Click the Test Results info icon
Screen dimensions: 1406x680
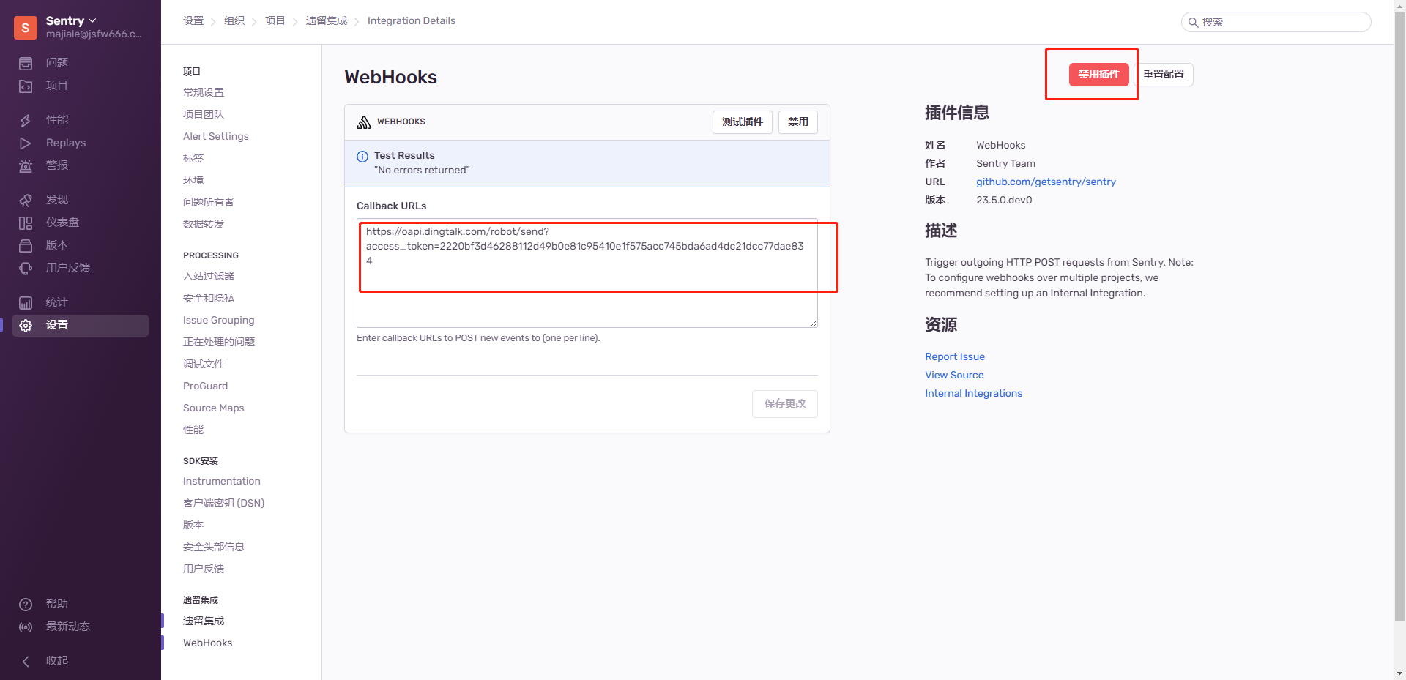pyautogui.click(x=362, y=156)
